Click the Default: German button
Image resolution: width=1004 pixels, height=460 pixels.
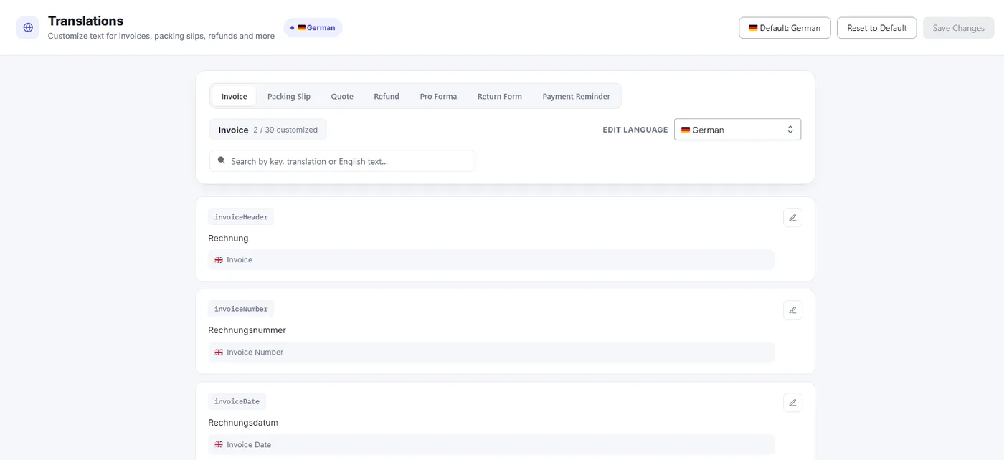click(x=785, y=28)
